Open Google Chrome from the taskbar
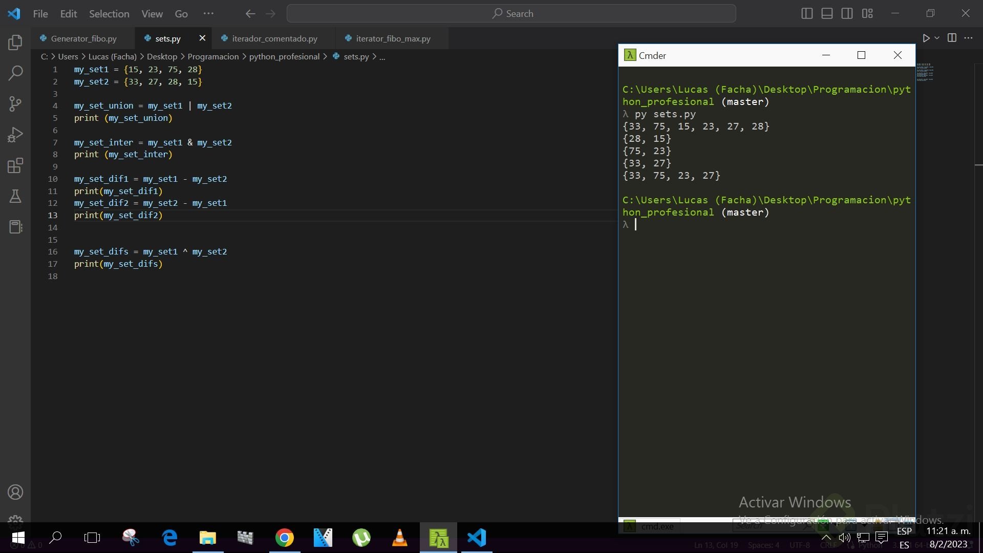The image size is (983, 553). coord(284,538)
